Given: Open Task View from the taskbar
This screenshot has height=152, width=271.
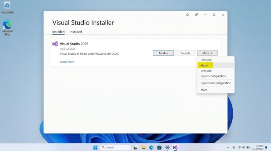Looking at the screenshot, I should [x=135, y=148].
